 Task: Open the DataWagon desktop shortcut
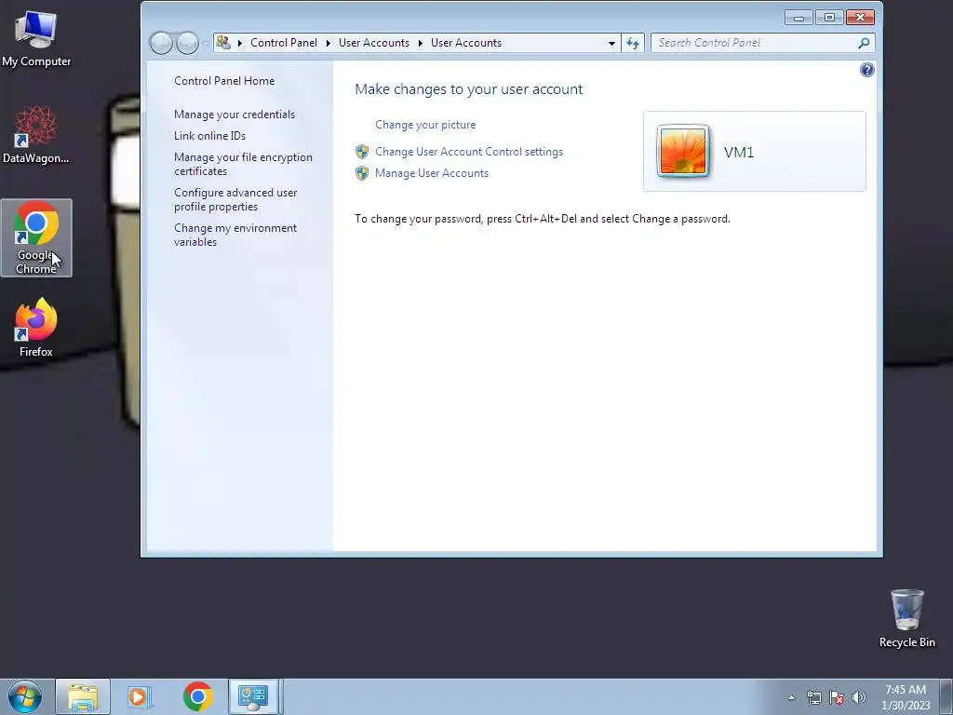(x=36, y=134)
